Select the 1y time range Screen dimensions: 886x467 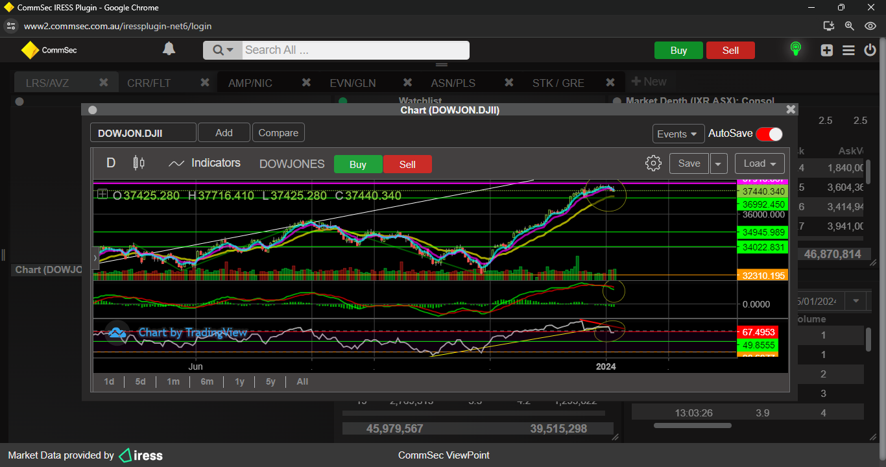pyautogui.click(x=239, y=381)
